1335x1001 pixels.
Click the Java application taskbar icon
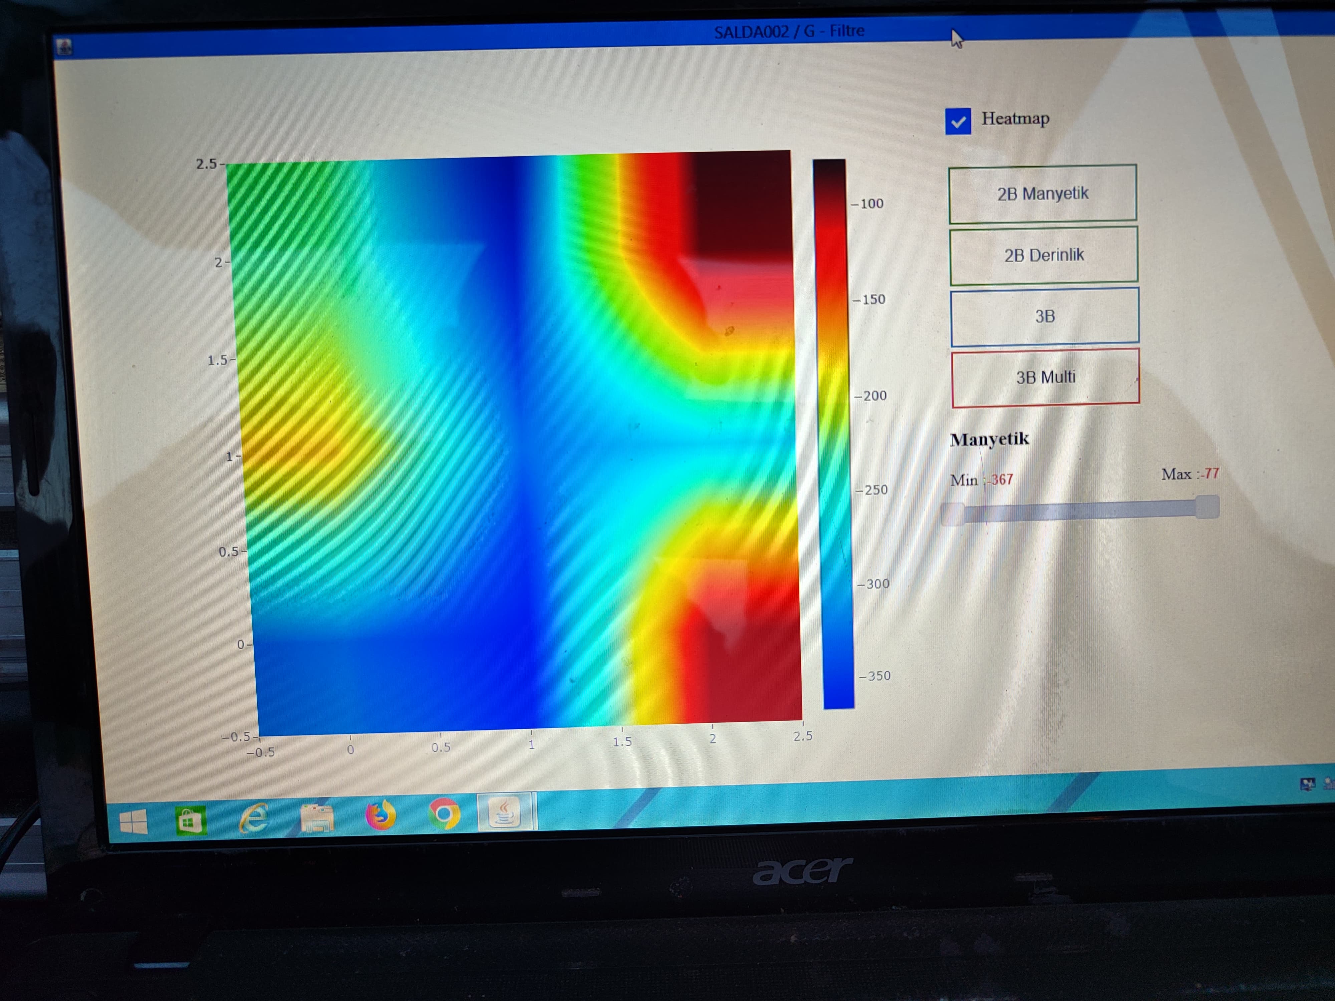pos(505,813)
